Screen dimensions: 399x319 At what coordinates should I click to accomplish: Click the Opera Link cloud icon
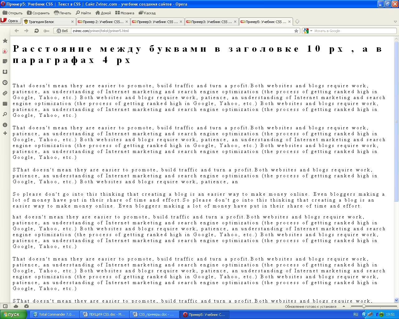[16, 306]
